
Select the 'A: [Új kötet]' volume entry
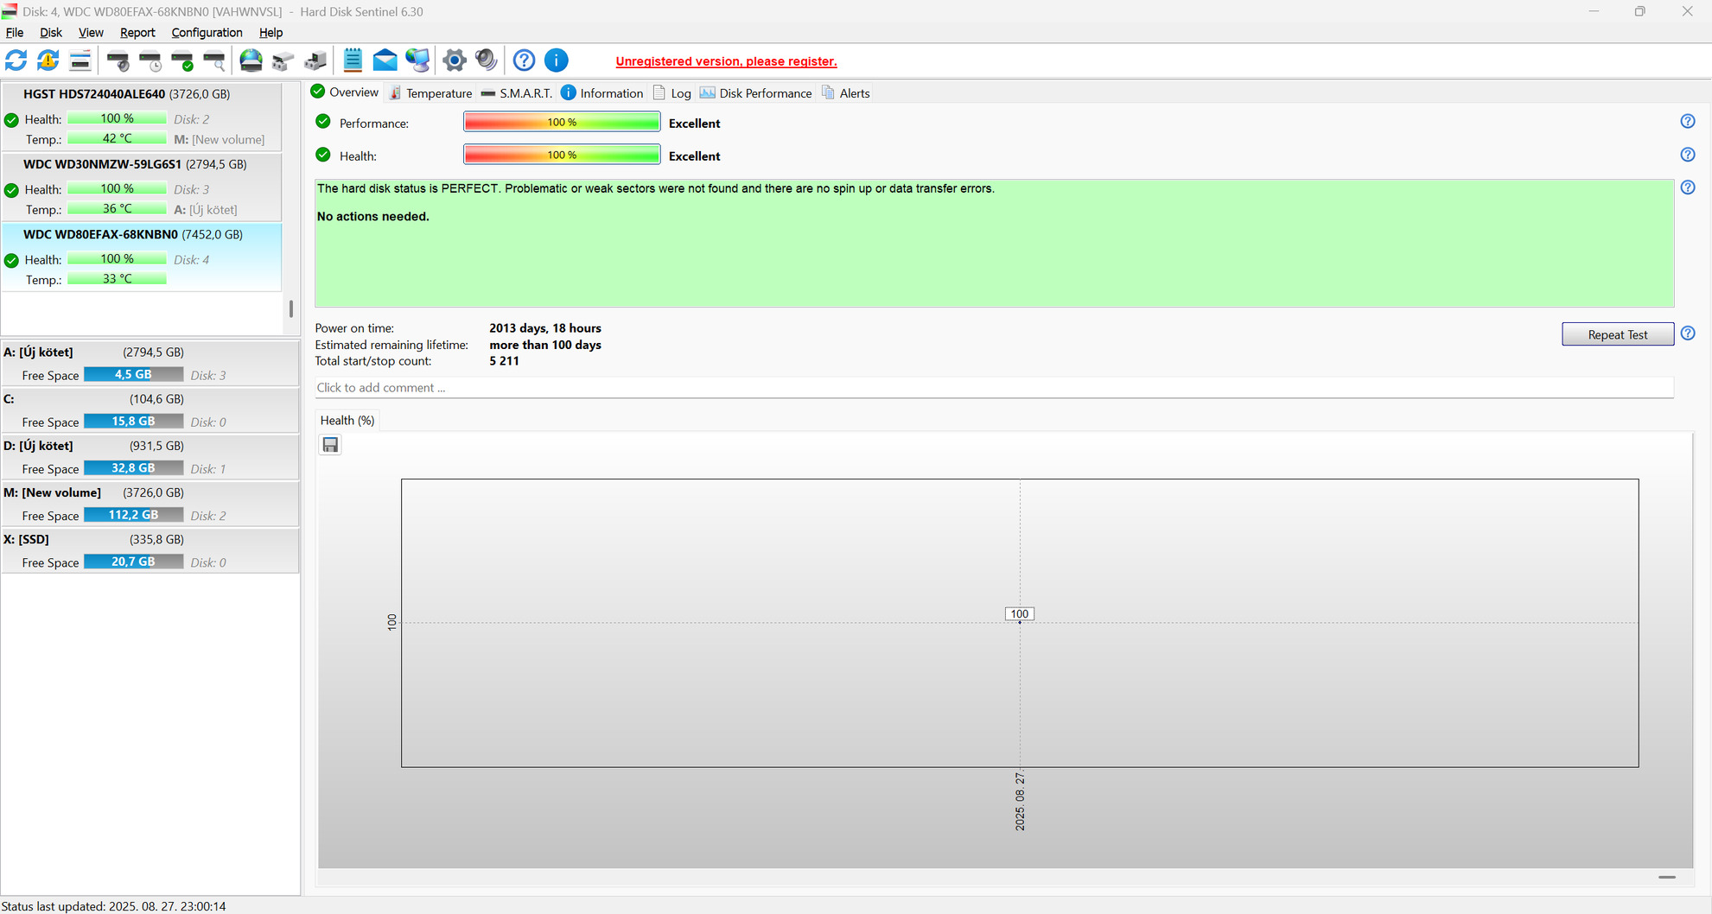click(150, 363)
